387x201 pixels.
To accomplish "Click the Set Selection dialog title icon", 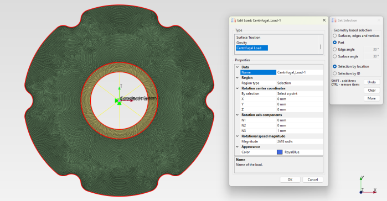I will click(334, 20).
